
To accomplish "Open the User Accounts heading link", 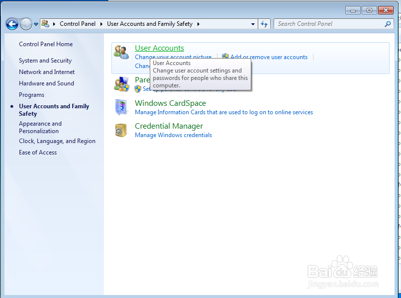I will [159, 48].
